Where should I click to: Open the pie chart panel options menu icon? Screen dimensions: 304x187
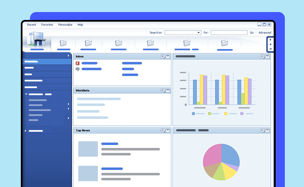coord(262,130)
